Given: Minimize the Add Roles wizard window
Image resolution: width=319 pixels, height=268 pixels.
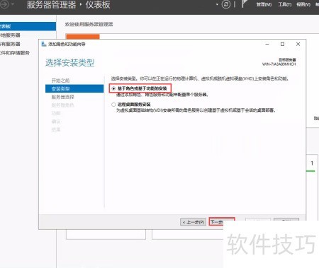Looking at the screenshot, I should pos(267,44).
